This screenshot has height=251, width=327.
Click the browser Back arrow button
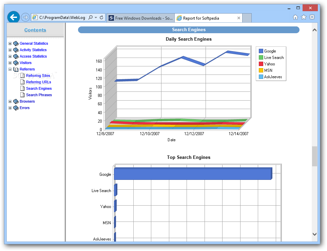[14, 17]
